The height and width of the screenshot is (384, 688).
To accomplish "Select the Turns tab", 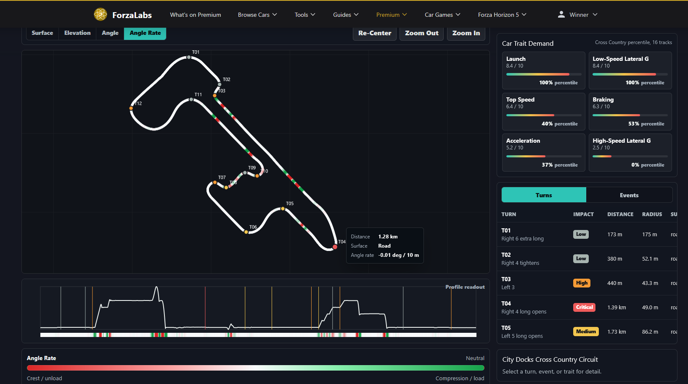I will (544, 195).
